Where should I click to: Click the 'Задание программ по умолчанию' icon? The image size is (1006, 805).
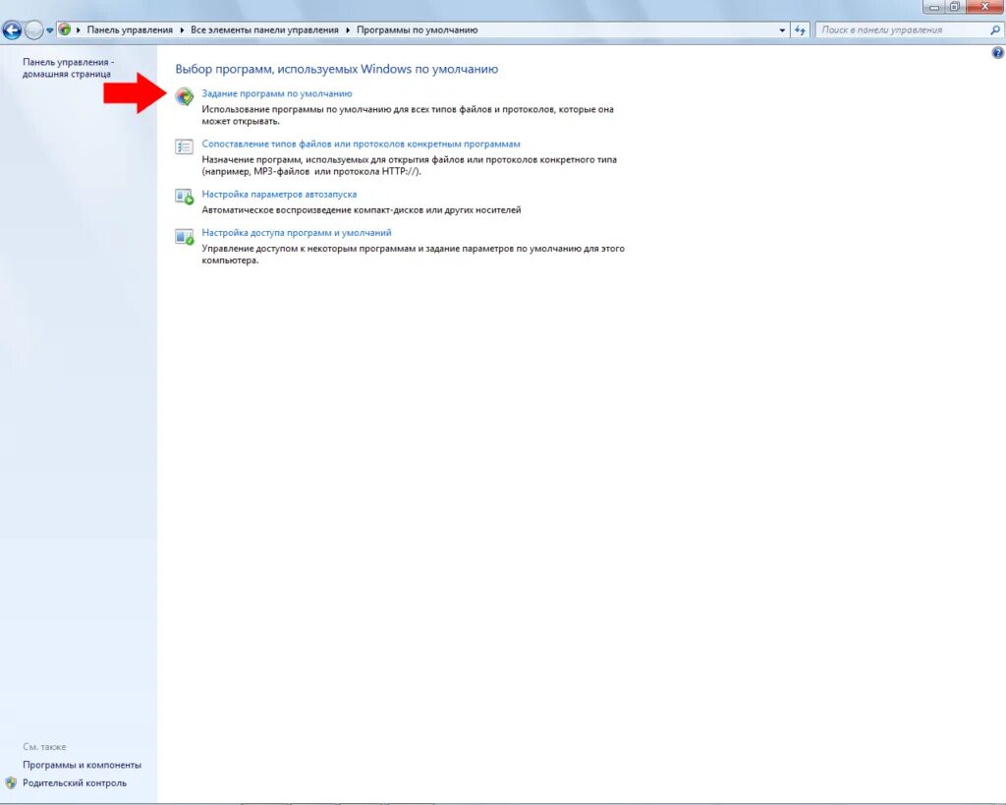[x=184, y=96]
